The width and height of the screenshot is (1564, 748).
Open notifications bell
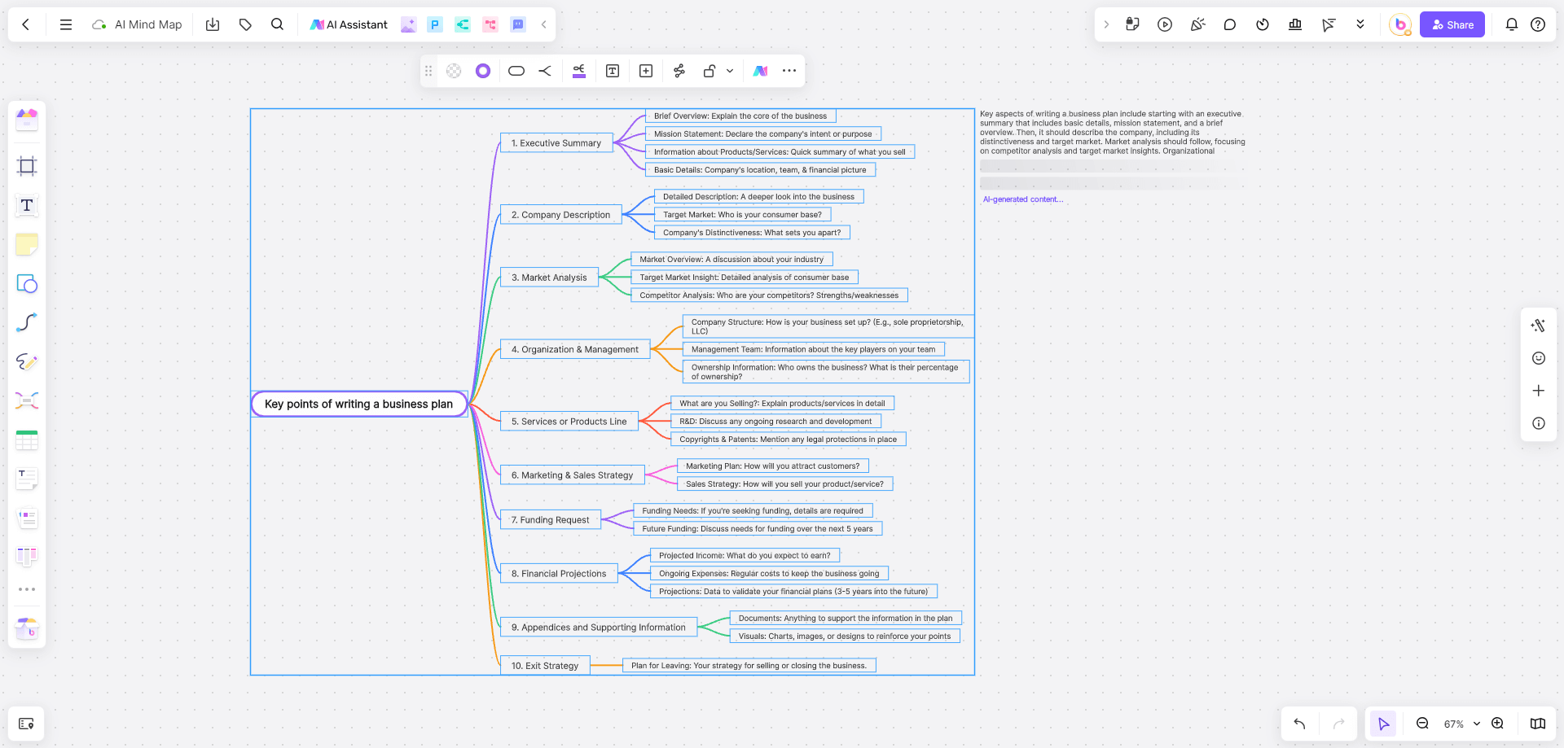click(1512, 24)
